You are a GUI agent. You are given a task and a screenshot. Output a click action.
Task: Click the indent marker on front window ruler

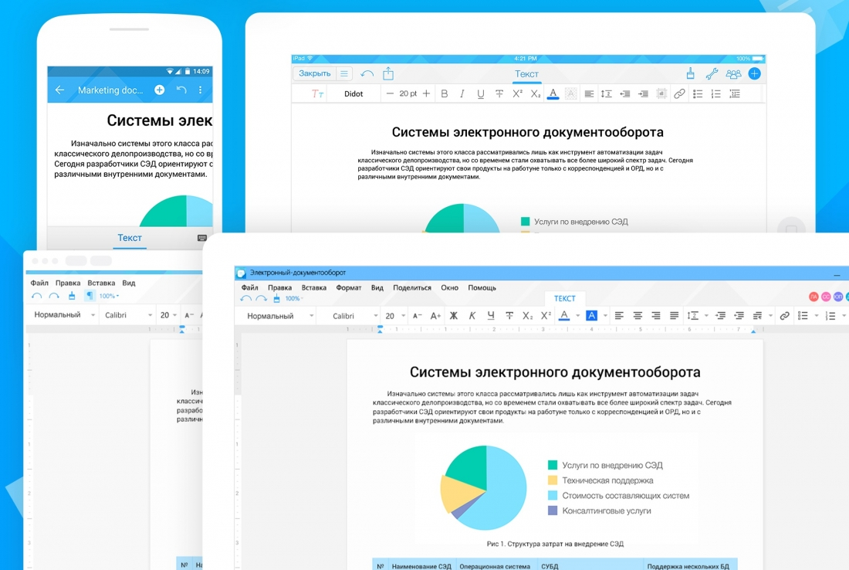pos(380,329)
